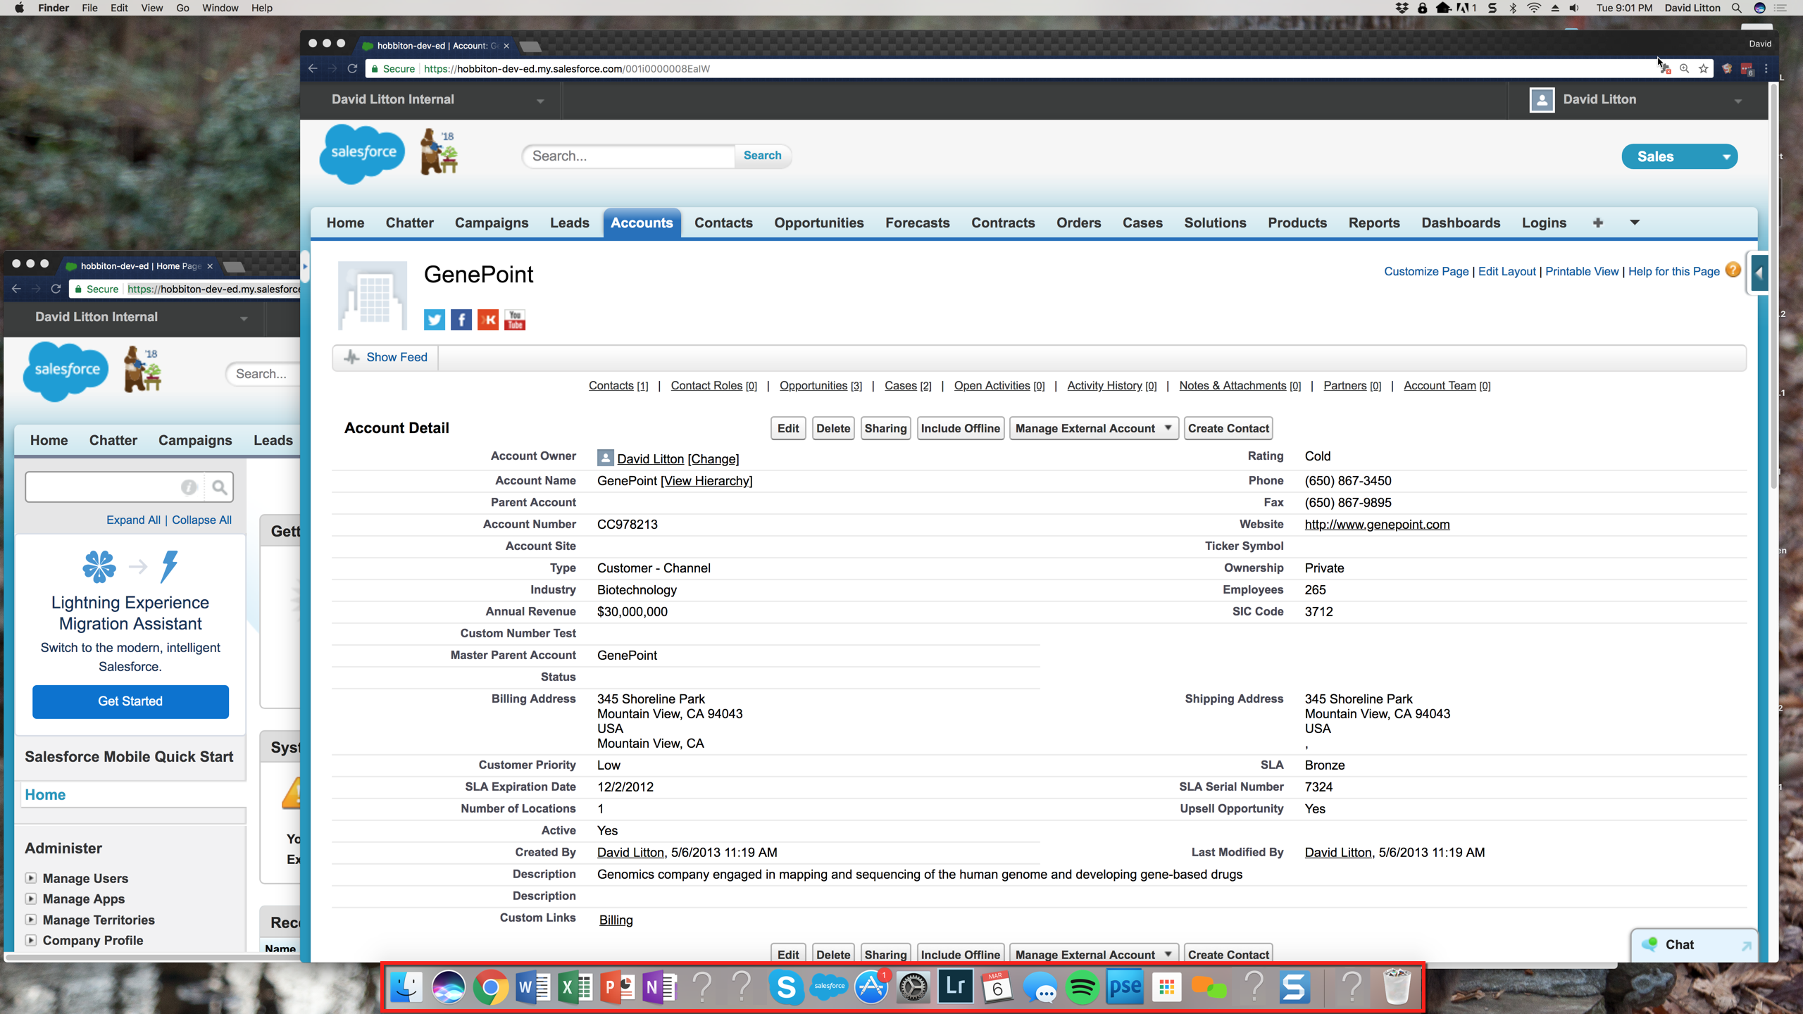Expand the David Litton user menu
This screenshot has width=1803, height=1014.
(1737, 101)
